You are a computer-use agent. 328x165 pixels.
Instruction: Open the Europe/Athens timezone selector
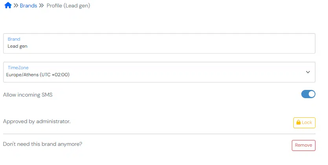click(x=159, y=72)
